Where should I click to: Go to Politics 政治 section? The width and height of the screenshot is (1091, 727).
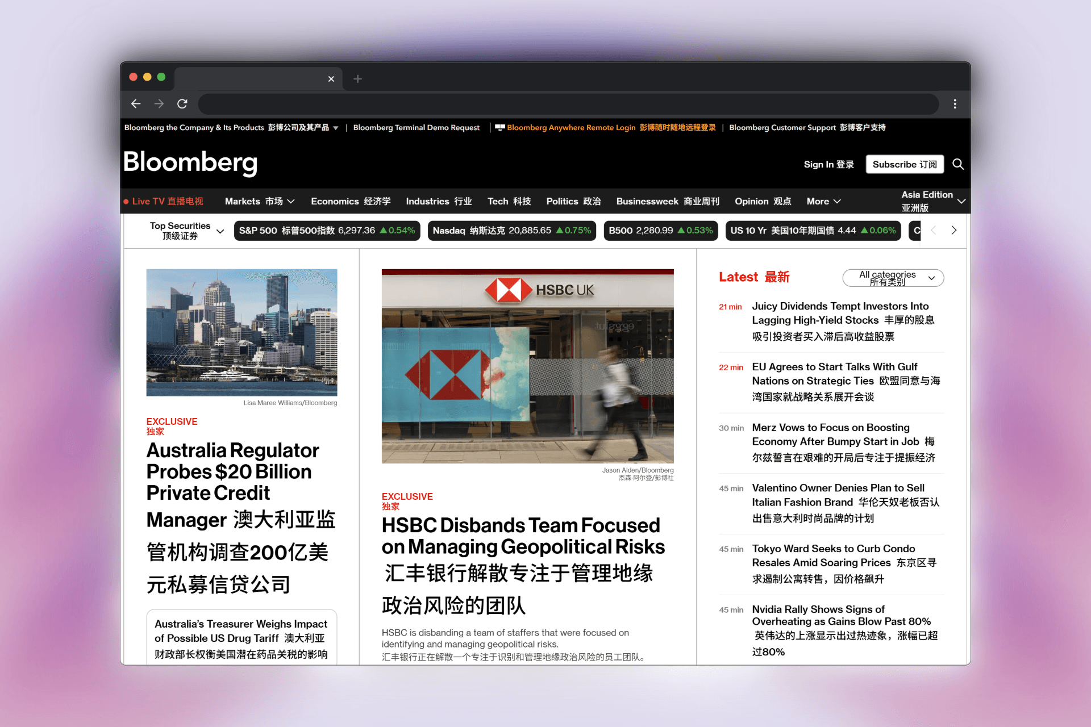(573, 202)
